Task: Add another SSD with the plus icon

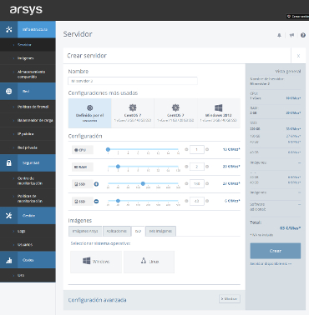Action: [x=96, y=184]
